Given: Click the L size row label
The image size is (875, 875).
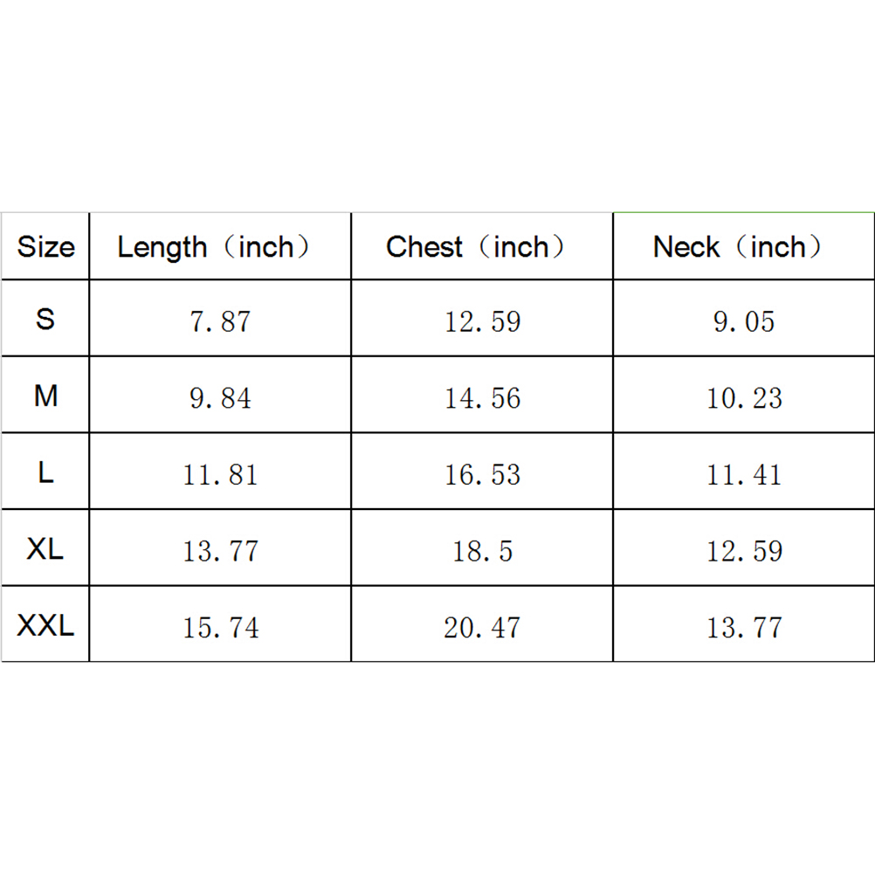Looking at the screenshot, I should tap(45, 473).
